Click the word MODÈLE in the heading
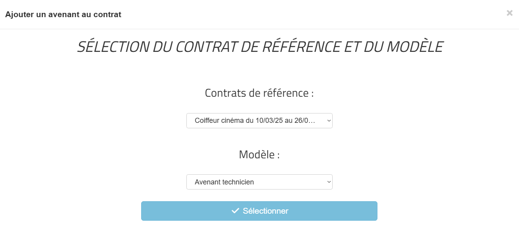 (414, 47)
